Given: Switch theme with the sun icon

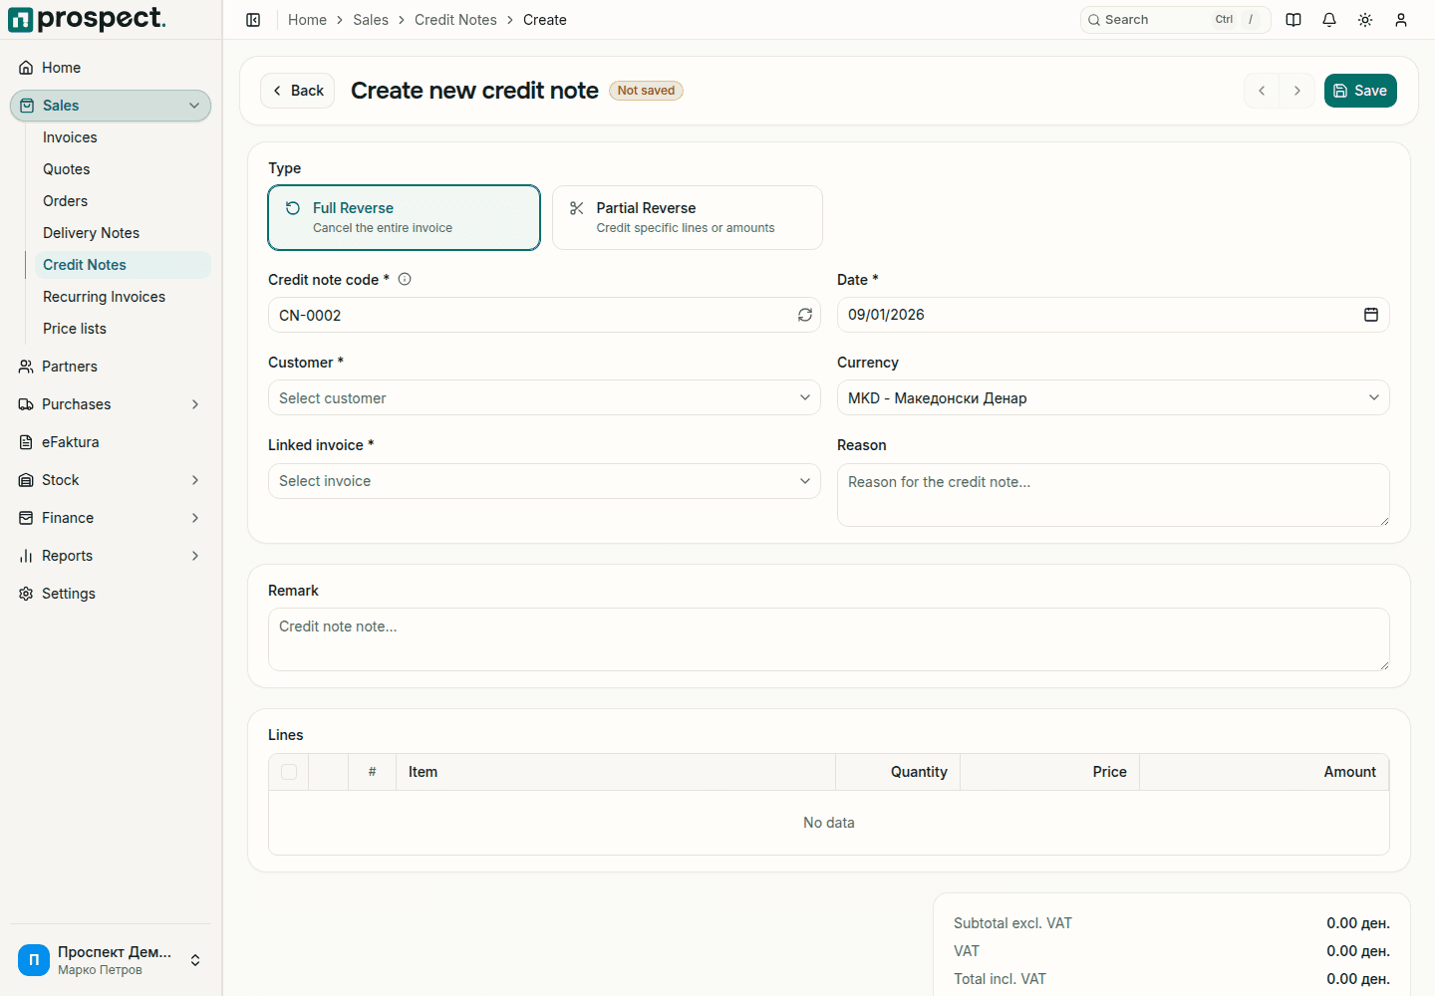Looking at the screenshot, I should [x=1365, y=20].
